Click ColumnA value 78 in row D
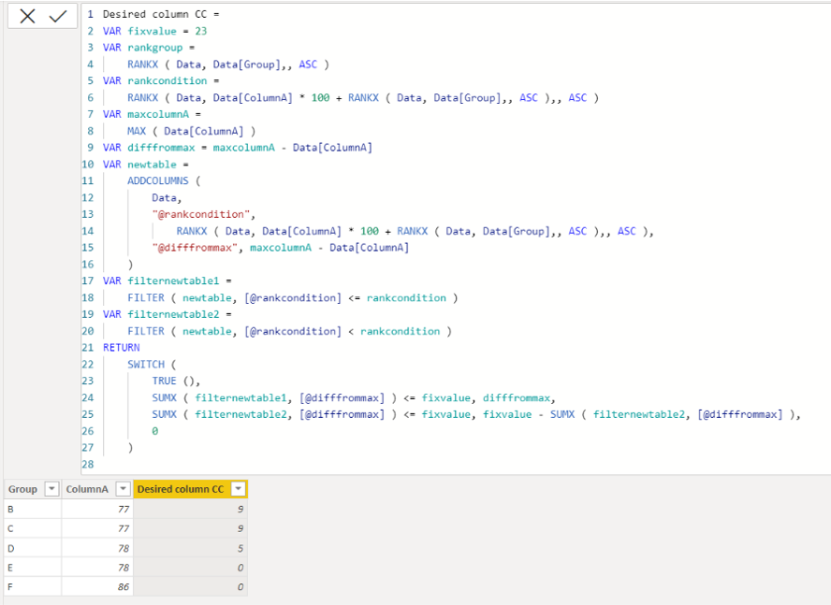Screen dimensions: 831x605 97,548
